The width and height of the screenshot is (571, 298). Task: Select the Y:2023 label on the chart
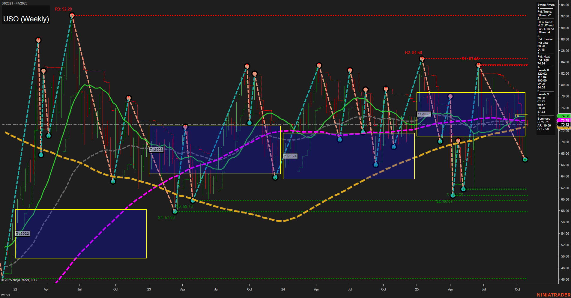pyautogui.click(x=156, y=149)
